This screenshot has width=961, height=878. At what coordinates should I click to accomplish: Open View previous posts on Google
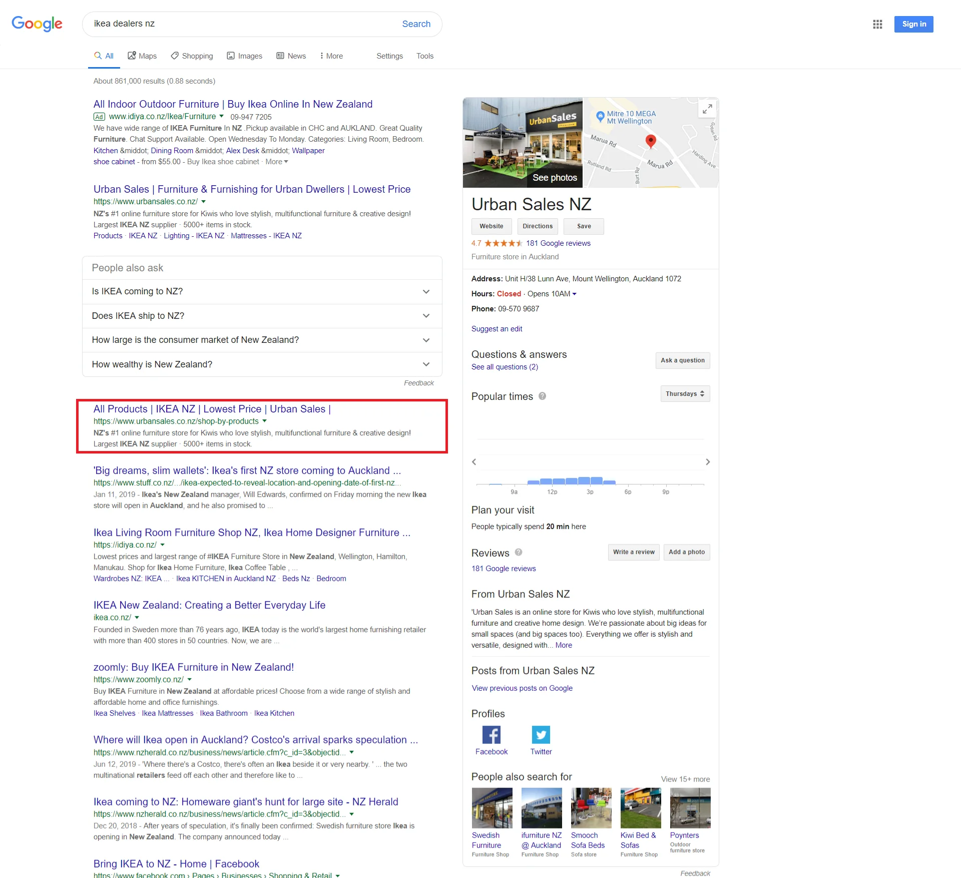(522, 688)
